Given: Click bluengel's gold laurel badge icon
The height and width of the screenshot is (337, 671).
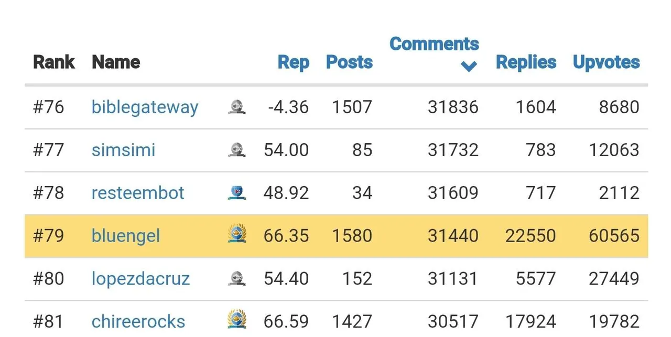Looking at the screenshot, I should [x=237, y=234].
